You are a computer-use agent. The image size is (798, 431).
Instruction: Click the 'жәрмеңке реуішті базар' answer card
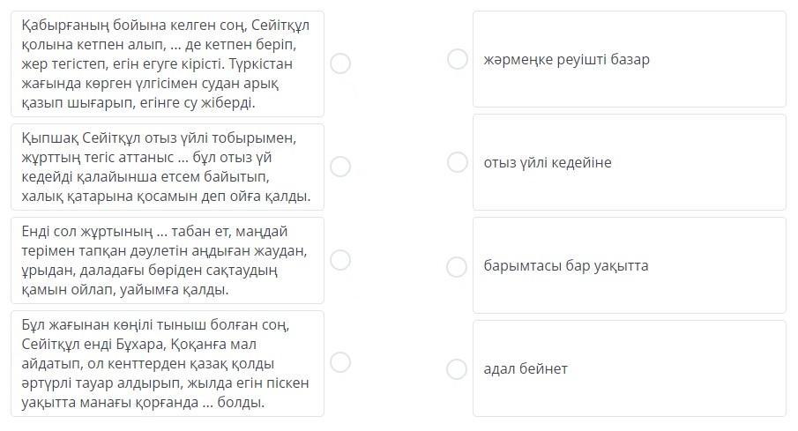[x=629, y=59]
